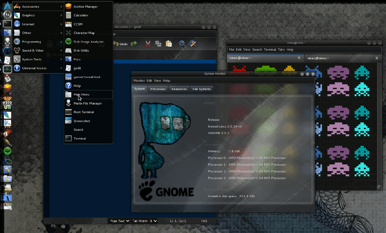Click the traffic-light window settings dock icon
This screenshot has width=386, height=233.
point(7,206)
